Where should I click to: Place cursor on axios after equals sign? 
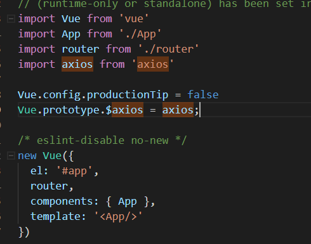point(178,110)
